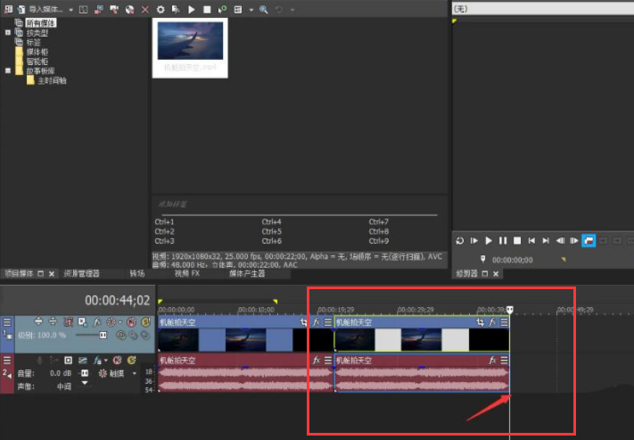Screen dimensions: 634x440
Task: Expand the 按类型 tree node
Action: tap(8, 32)
